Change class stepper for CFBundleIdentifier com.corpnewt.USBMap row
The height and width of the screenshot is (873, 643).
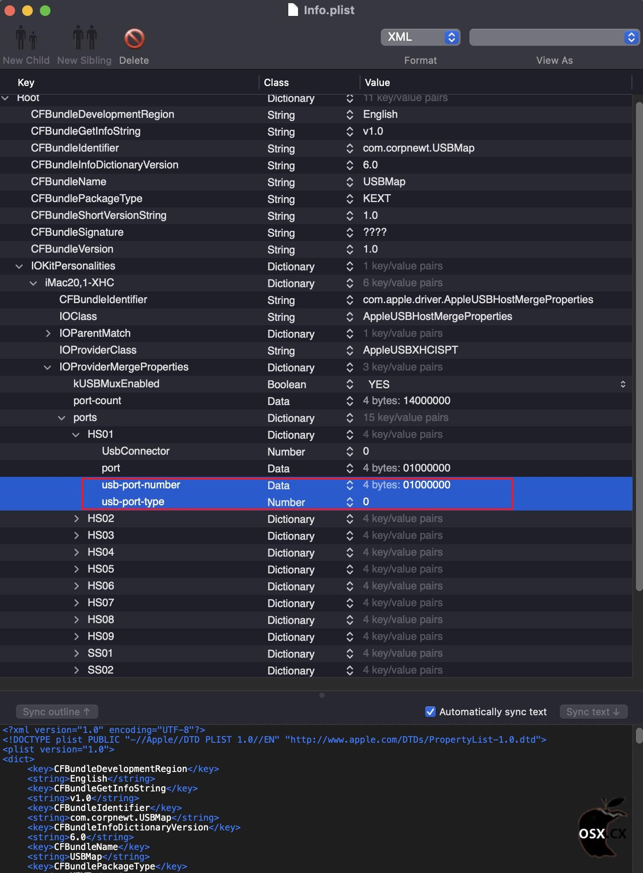coord(350,148)
